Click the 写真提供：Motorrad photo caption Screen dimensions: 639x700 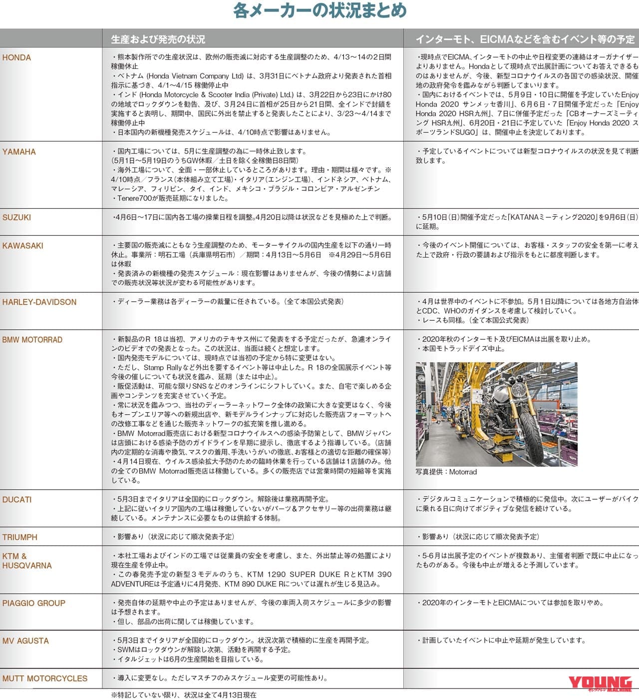tap(444, 471)
